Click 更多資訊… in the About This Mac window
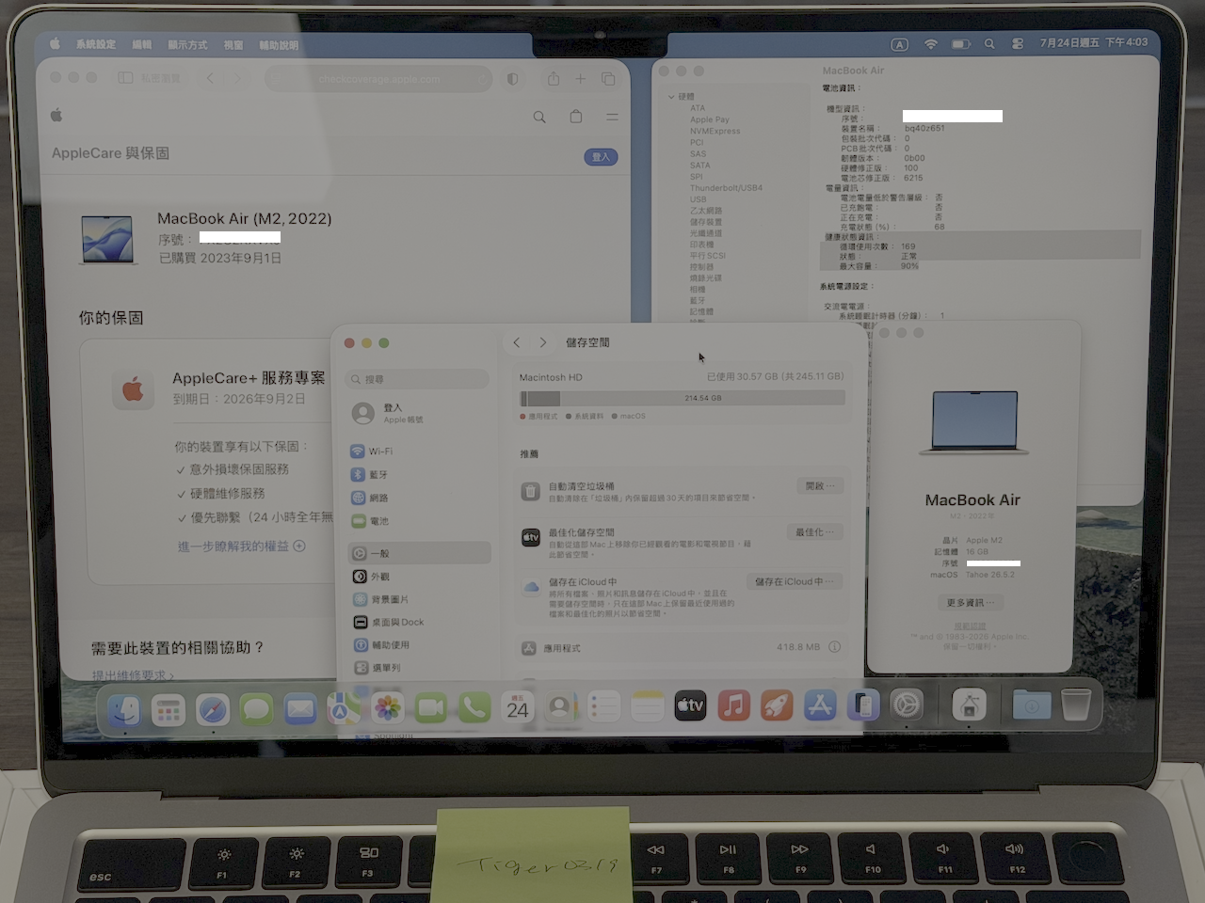 click(x=970, y=603)
